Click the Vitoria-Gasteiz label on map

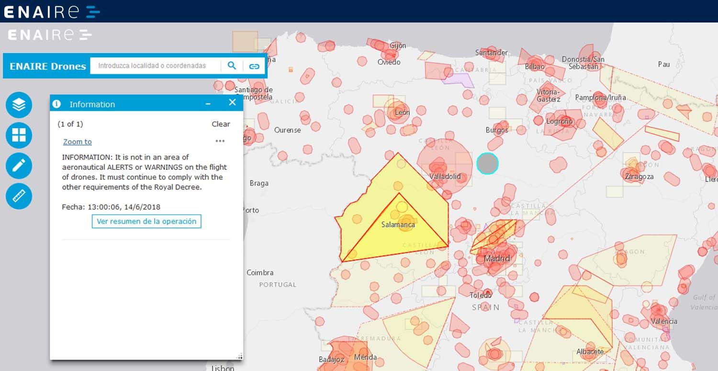(x=549, y=95)
